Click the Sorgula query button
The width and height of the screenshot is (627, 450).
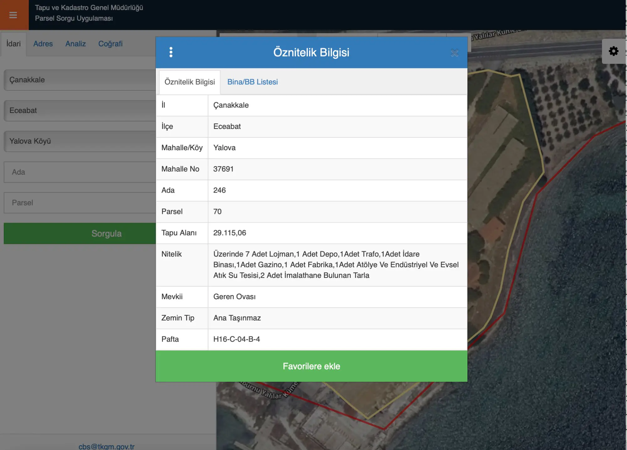pyautogui.click(x=80, y=233)
